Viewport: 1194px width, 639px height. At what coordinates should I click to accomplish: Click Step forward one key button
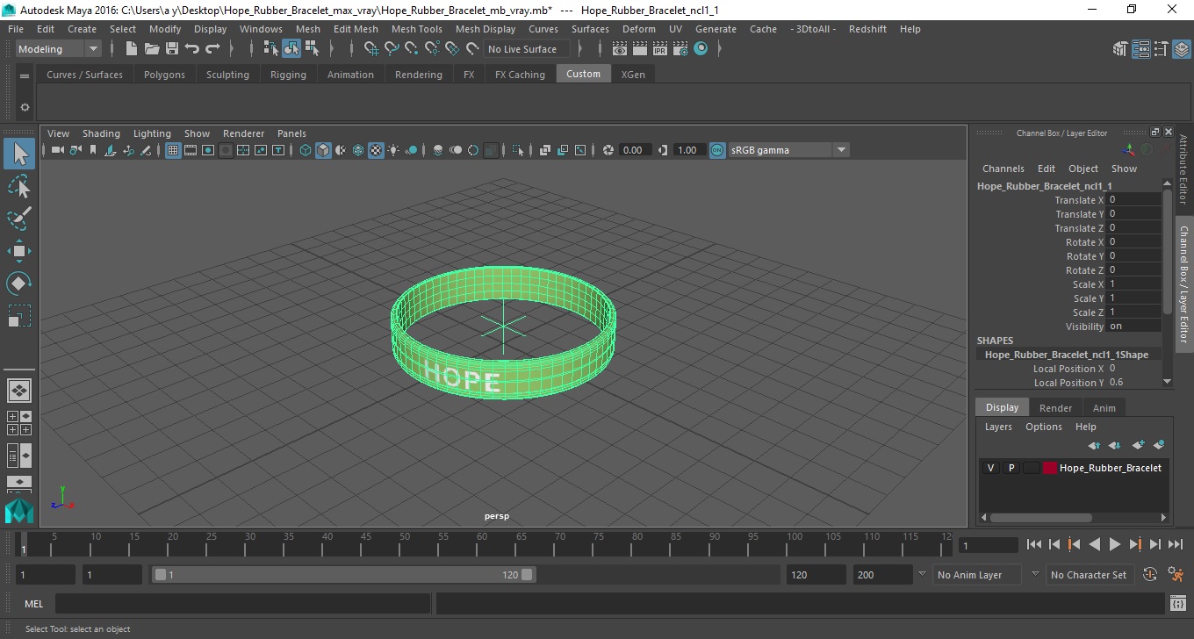pos(1134,545)
